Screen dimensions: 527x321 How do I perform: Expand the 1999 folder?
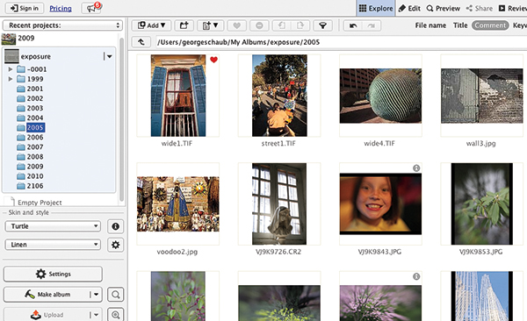(x=11, y=79)
